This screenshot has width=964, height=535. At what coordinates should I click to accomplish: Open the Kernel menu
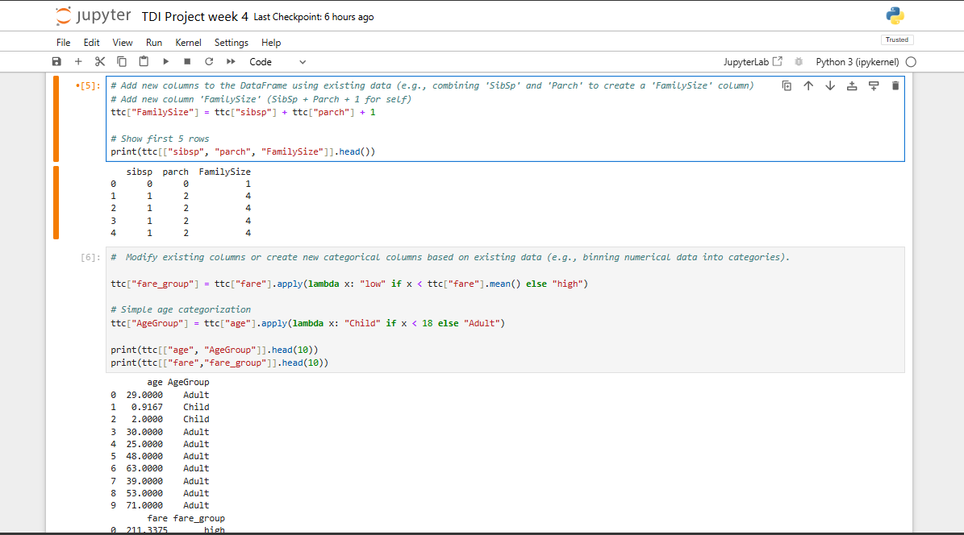click(188, 43)
